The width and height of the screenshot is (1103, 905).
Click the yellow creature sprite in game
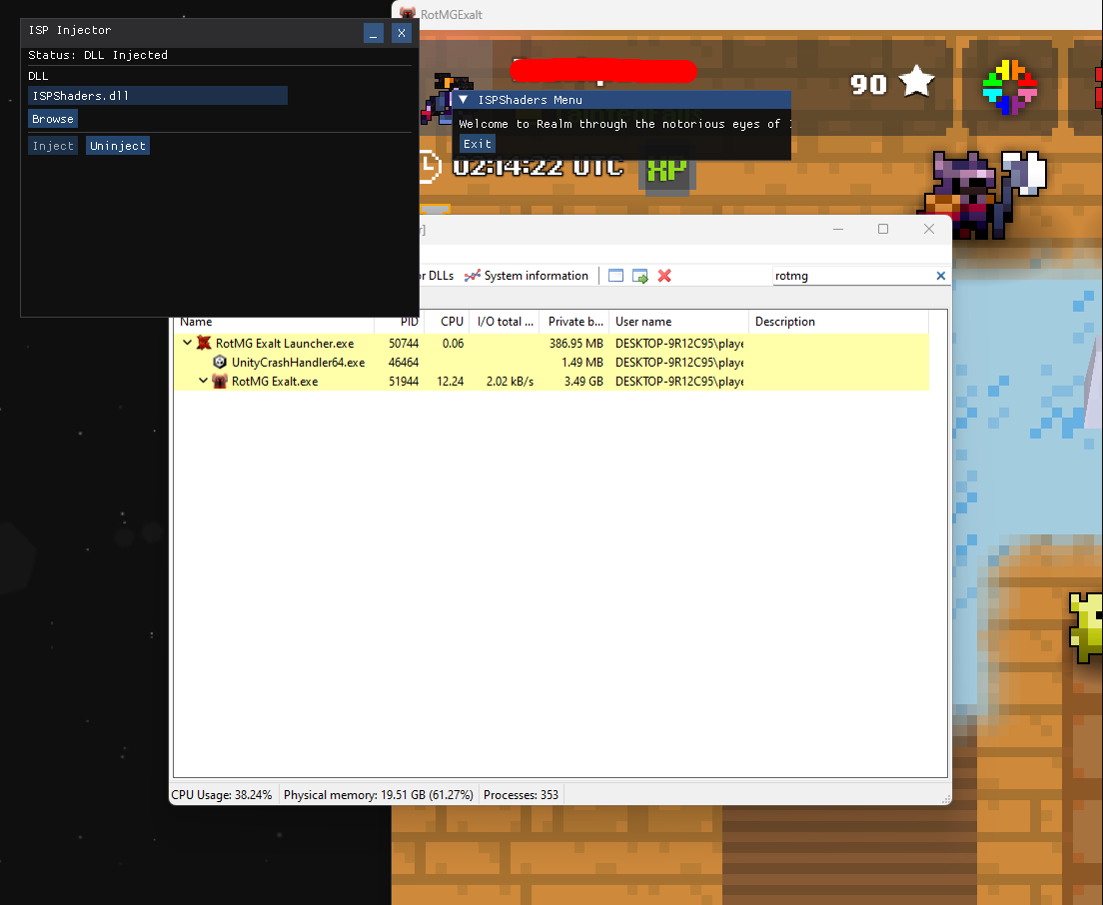tap(1086, 627)
